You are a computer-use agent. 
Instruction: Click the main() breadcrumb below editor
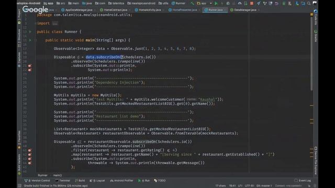click(57, 175)
